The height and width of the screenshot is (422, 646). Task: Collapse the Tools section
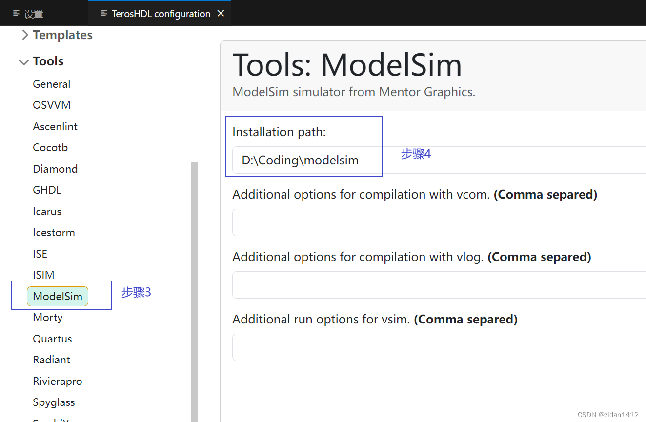48,61
